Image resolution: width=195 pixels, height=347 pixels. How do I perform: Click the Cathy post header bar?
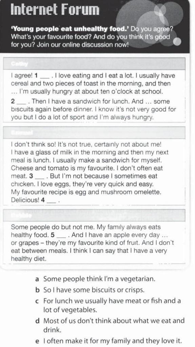pos(94,64)
